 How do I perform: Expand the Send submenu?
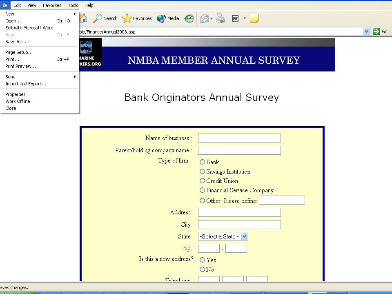40,77
